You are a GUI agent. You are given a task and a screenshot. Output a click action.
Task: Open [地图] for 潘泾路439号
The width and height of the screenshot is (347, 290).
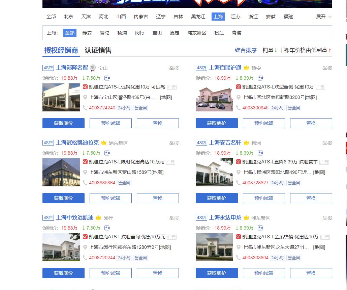pyautogui.click(x=166, y=97)
